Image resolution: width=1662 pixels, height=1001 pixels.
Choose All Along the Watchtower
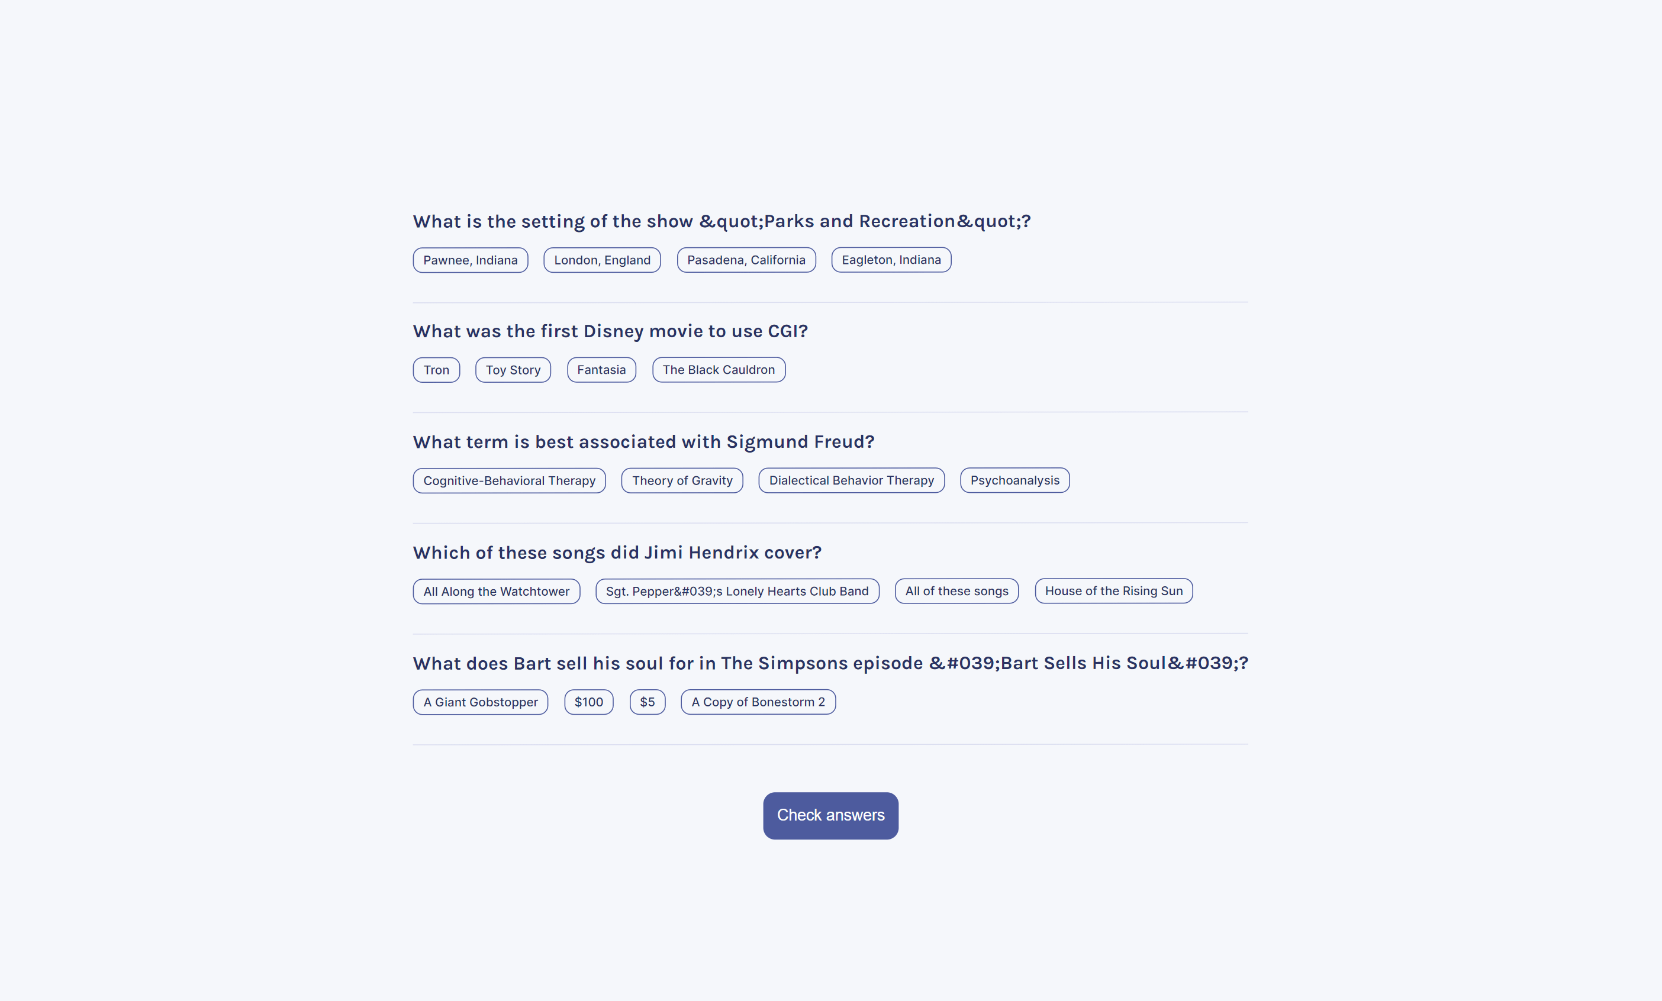pyautogui.click(x=496, y=591)
